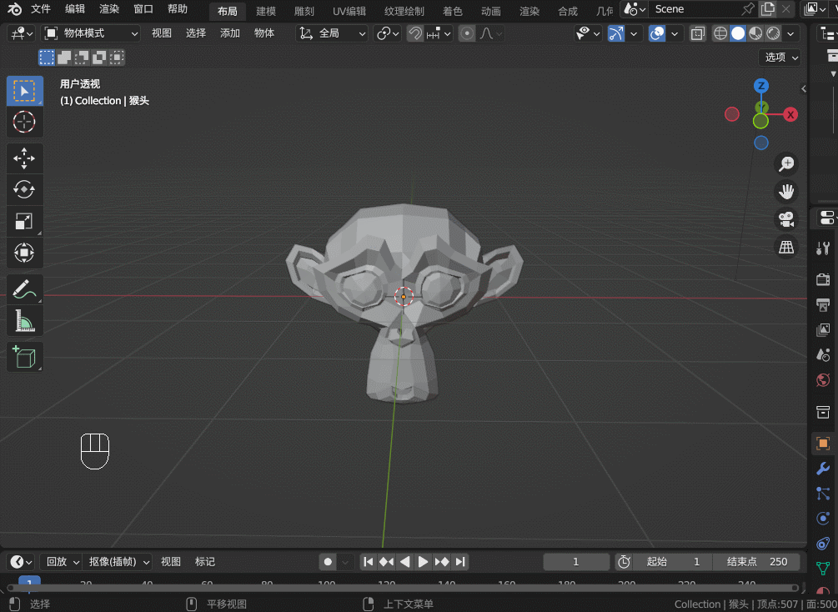Create a new scene with the copy icon

coord(768,9)
